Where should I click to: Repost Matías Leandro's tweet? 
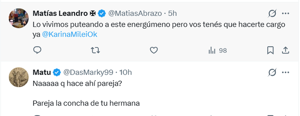(x=95, y=51)
